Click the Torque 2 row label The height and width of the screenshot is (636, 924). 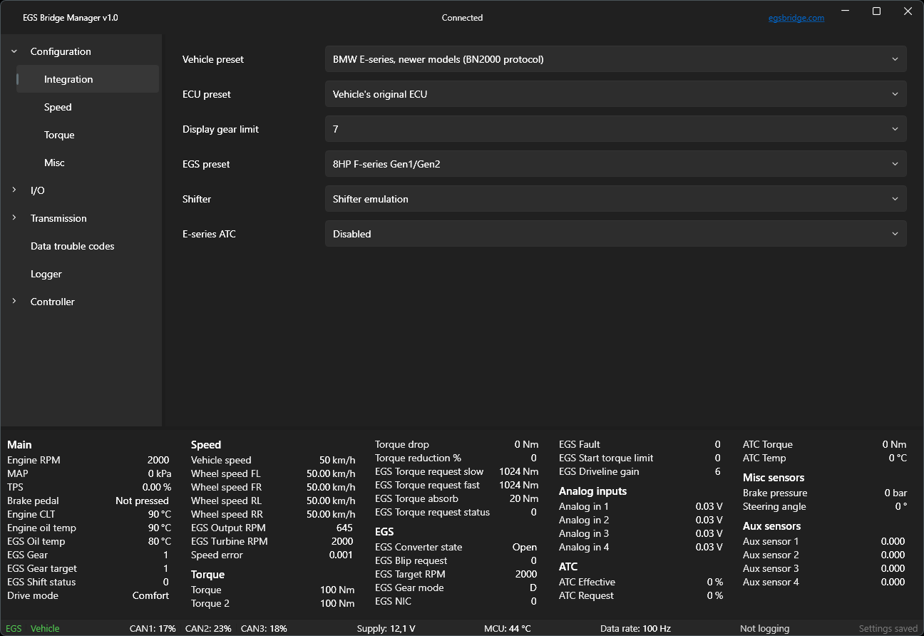(210, 603)
